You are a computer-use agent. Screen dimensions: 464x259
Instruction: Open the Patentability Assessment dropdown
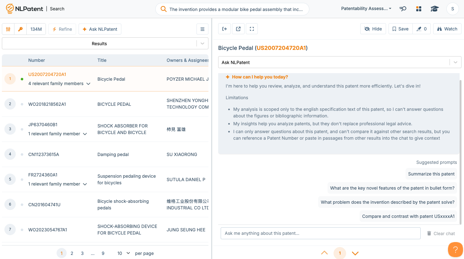coord(366,8)
